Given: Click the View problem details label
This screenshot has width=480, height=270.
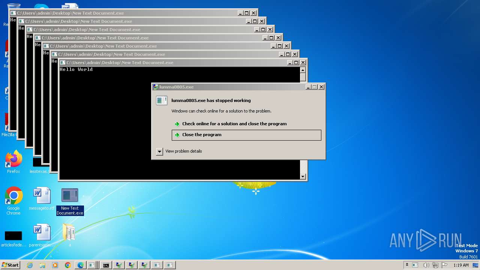Looking at the screenshot, I should pos(183,151).
